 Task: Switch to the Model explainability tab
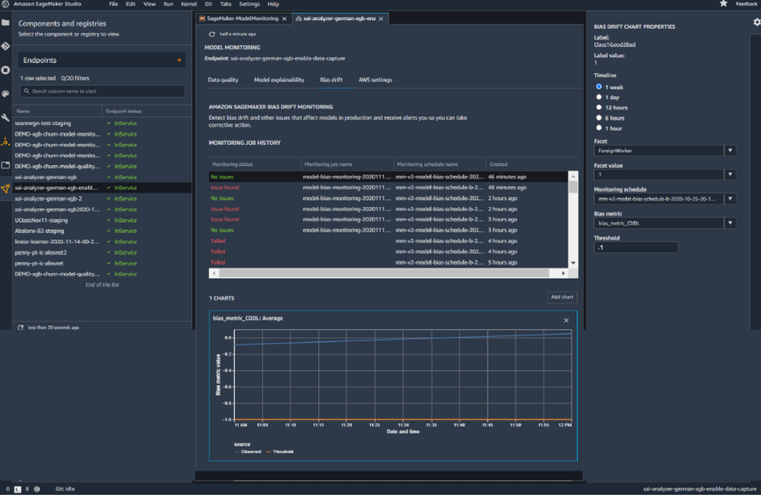coord(279,80)
